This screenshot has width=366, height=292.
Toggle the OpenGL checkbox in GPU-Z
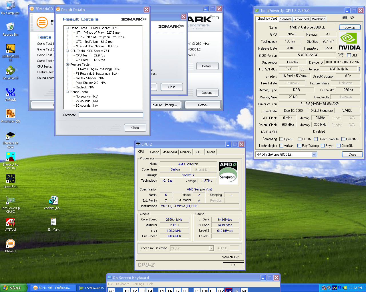click(x=339, y=146)
